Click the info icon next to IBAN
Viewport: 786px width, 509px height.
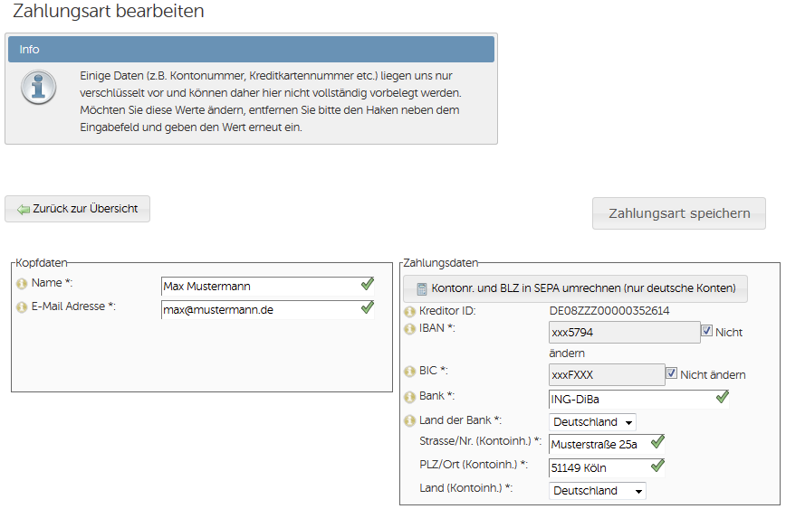409,329
